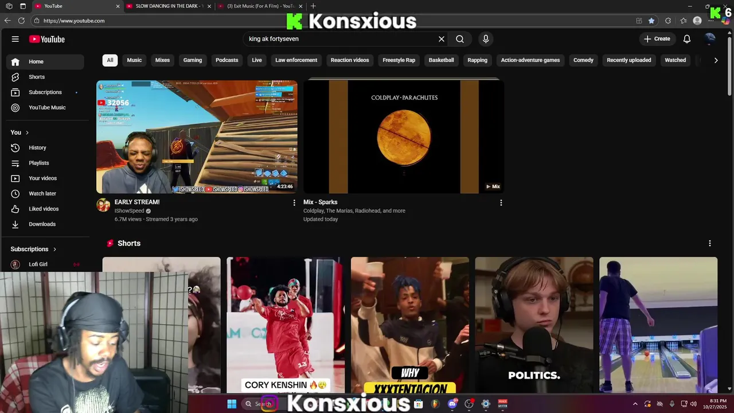Go back with the browser back arrow
734x413 pixels.
pos(7,21)
